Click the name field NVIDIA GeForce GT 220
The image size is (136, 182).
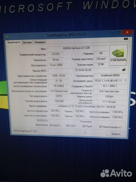[x=78, y=48]
